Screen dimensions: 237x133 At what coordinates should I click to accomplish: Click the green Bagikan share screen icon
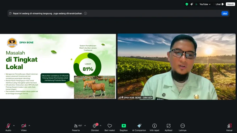[x=124, y=126]
